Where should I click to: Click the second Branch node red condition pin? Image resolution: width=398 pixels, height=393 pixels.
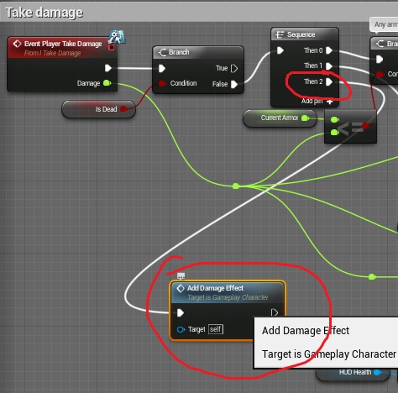[x=380, y=74]
